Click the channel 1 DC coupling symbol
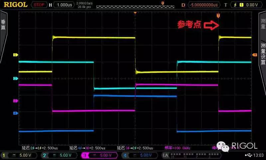Image resolution: width=266 pixels, height=160 pixels. click(14, 155)
